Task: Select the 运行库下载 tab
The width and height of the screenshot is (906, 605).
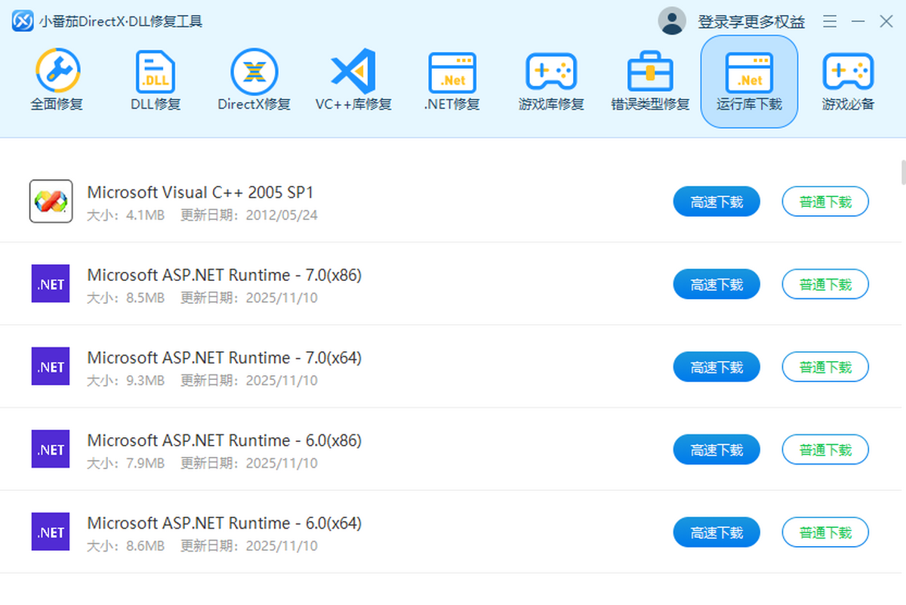Action: [x=749, y=82]
